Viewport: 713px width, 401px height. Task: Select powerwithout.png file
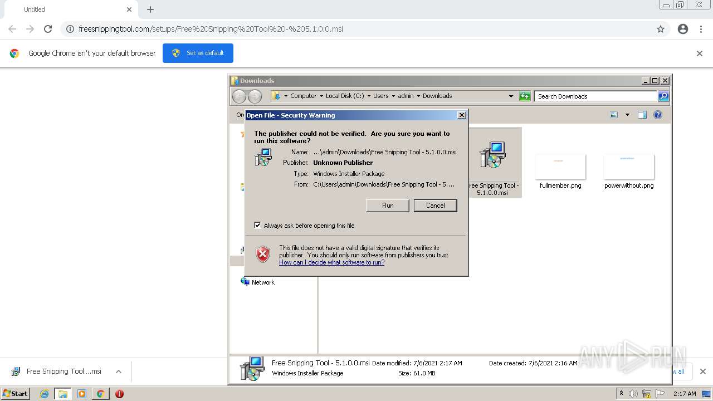[x=629, y=172]
